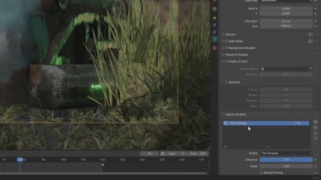Click the shake list resize grip handle
The height and width of the screenshot is (180, 321).
coord(269,146)
